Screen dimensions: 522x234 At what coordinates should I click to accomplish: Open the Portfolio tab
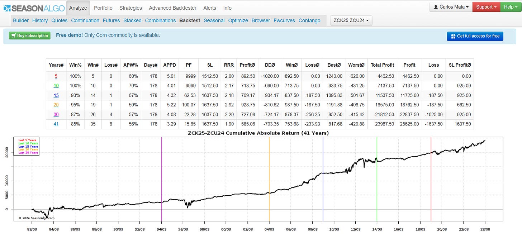(103, 8)
